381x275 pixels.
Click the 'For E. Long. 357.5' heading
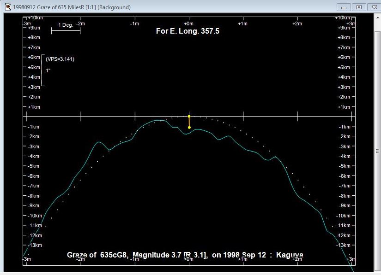187,31
